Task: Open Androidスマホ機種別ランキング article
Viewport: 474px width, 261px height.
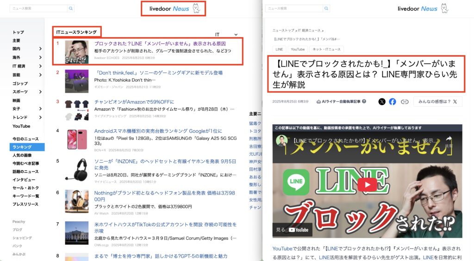Action: pyautogui.click(x=158, y=131)
